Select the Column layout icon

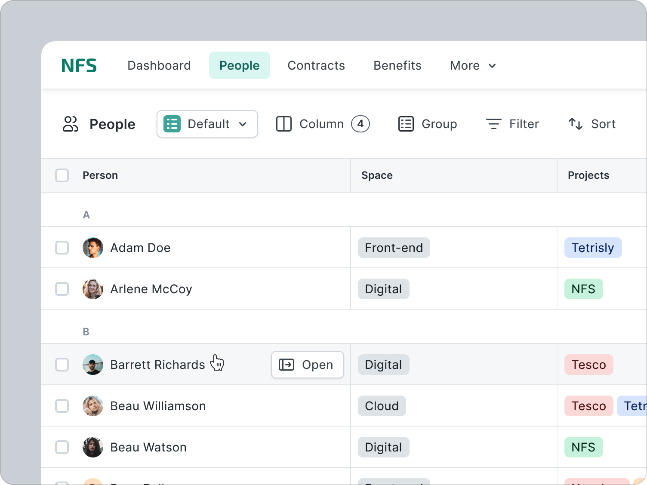coord(283,124)
